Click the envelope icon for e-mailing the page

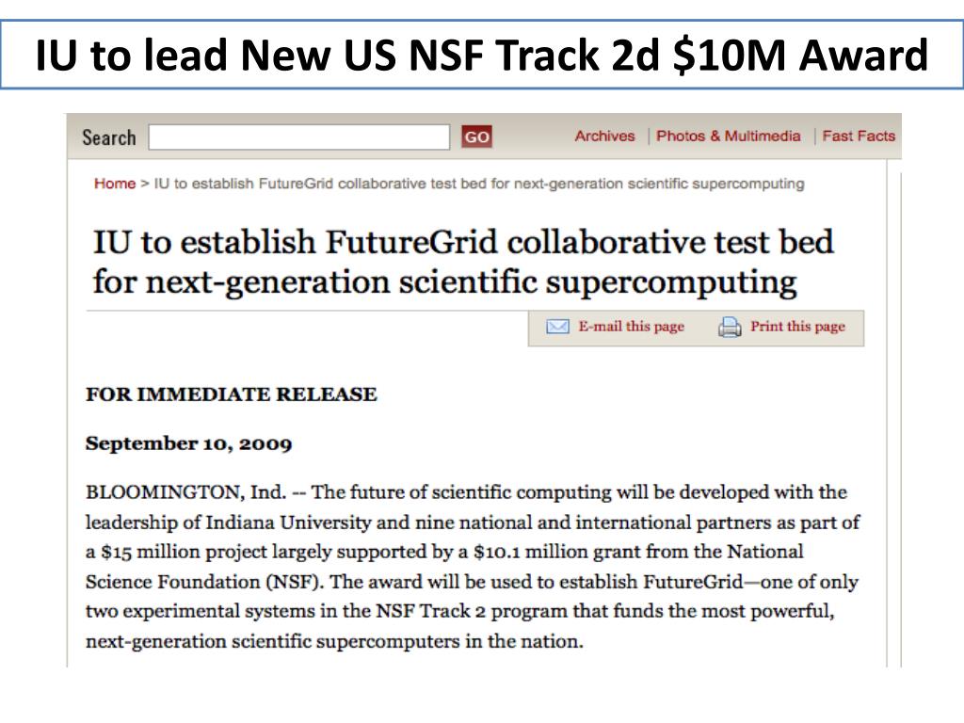pyautogui.click(x=557, y=327)
